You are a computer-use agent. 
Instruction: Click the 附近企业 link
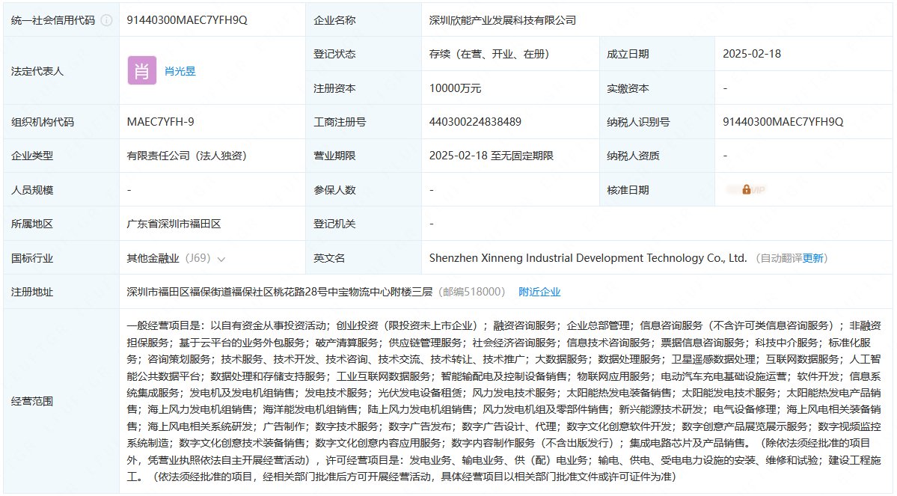coord(539,292)
